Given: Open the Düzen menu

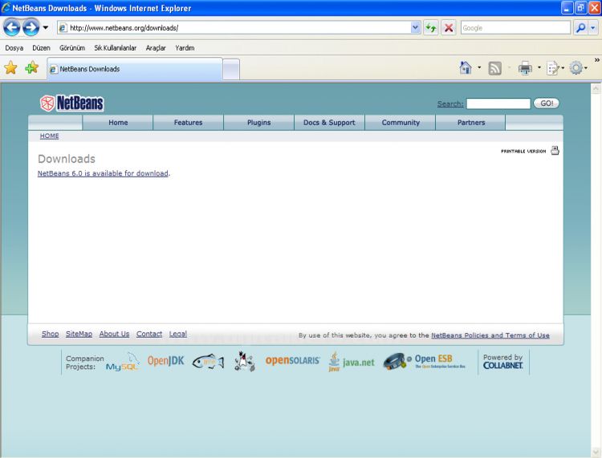Looking at the screenshot, I should click(41, 48).
